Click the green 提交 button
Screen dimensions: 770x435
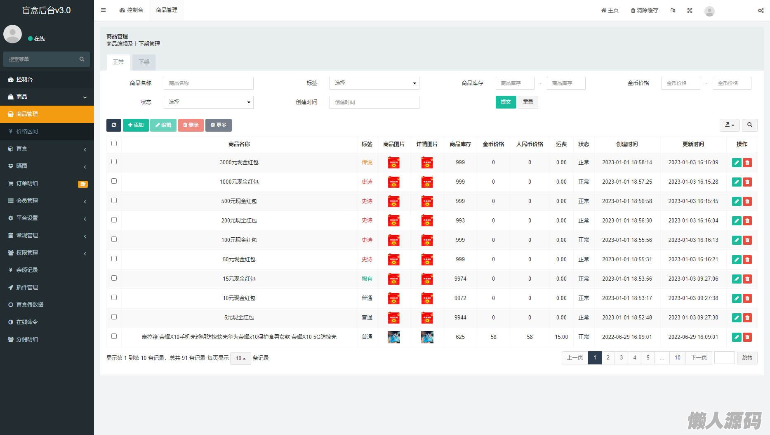click(506, 102)
